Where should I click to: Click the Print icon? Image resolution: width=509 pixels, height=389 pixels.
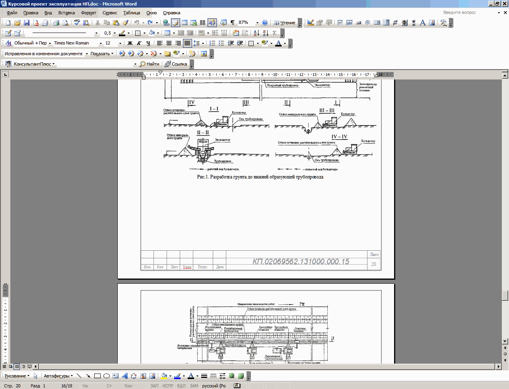coord(56,23)
